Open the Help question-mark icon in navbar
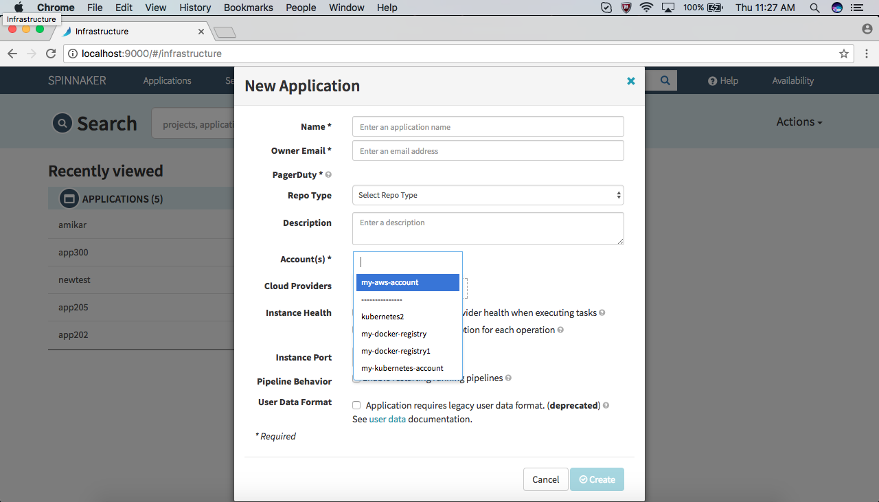Image resolution: width=879 pixels, height=502 pixels. (x=712, y=81)
